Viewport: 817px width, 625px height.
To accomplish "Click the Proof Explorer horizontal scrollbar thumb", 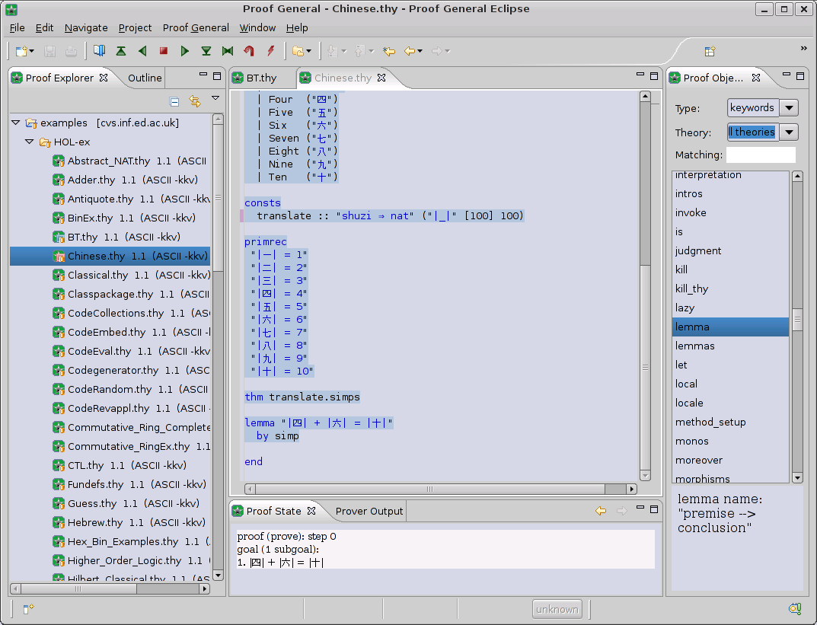I will [x=78, y=589].
